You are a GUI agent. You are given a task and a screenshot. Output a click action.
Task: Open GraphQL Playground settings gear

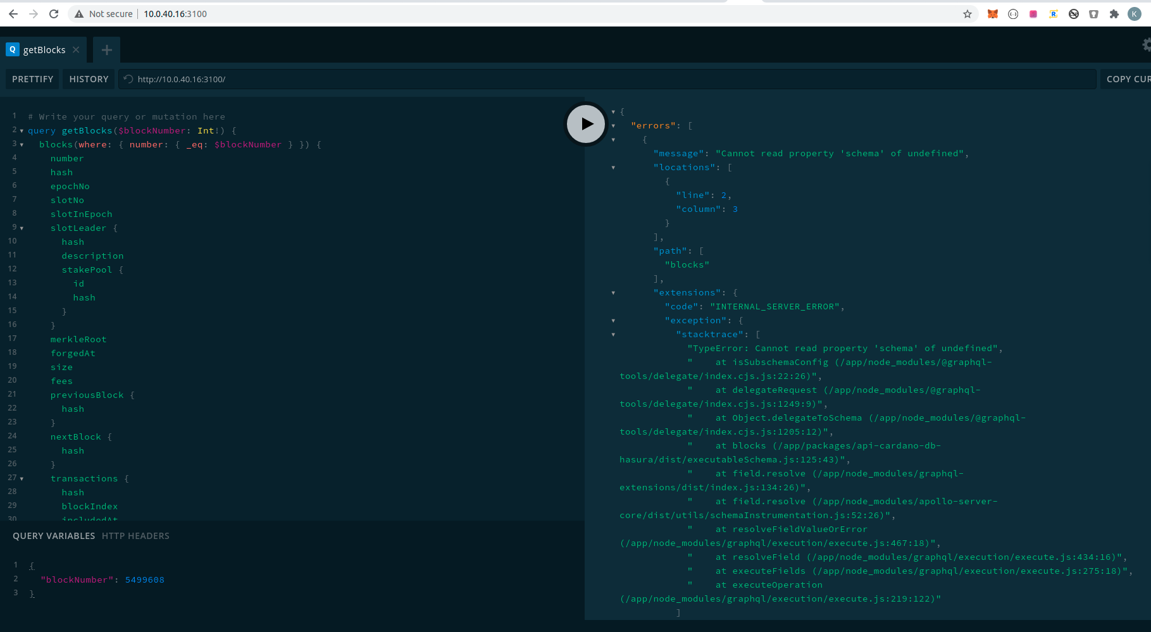(x=1145, y=45)
